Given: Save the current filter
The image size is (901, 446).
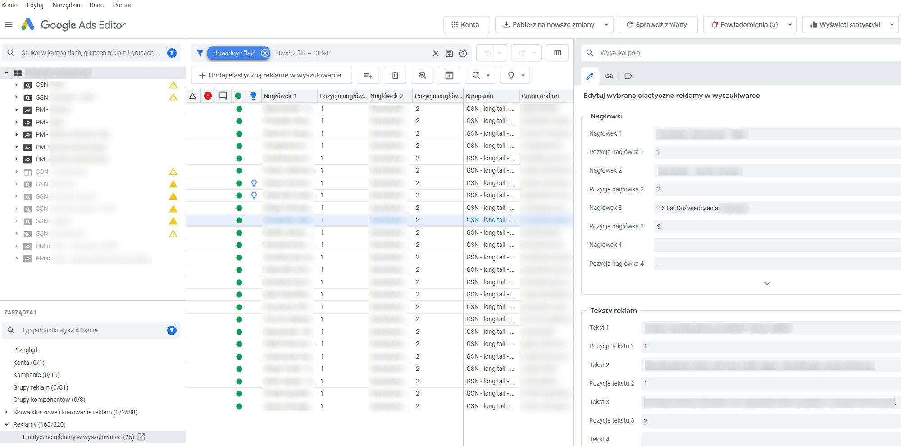Looking at the screenshot, I should point(449,53).
